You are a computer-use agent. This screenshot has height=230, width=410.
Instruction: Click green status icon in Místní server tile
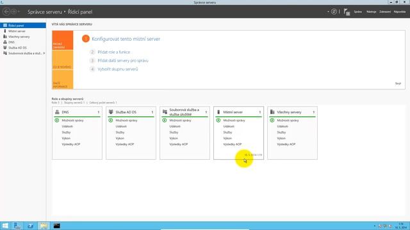[218, 120]
